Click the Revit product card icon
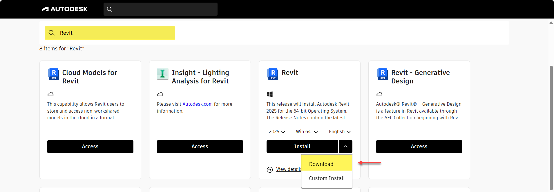Viewport: 554px width, 192px height. (273, 74)
